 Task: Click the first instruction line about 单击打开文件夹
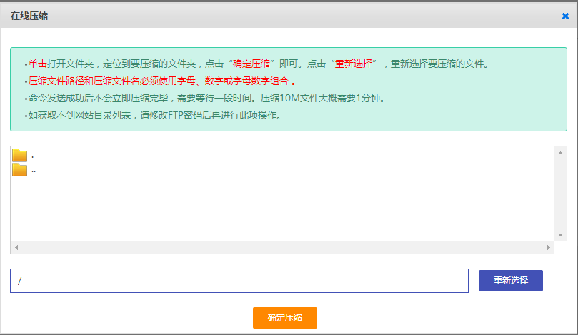(x=257, y=64)
